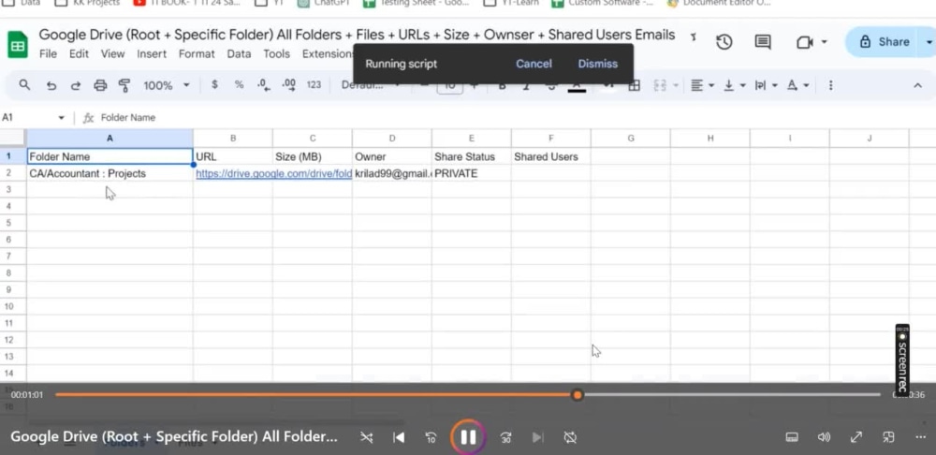Go to the previous track

click(x=399, y=438)
